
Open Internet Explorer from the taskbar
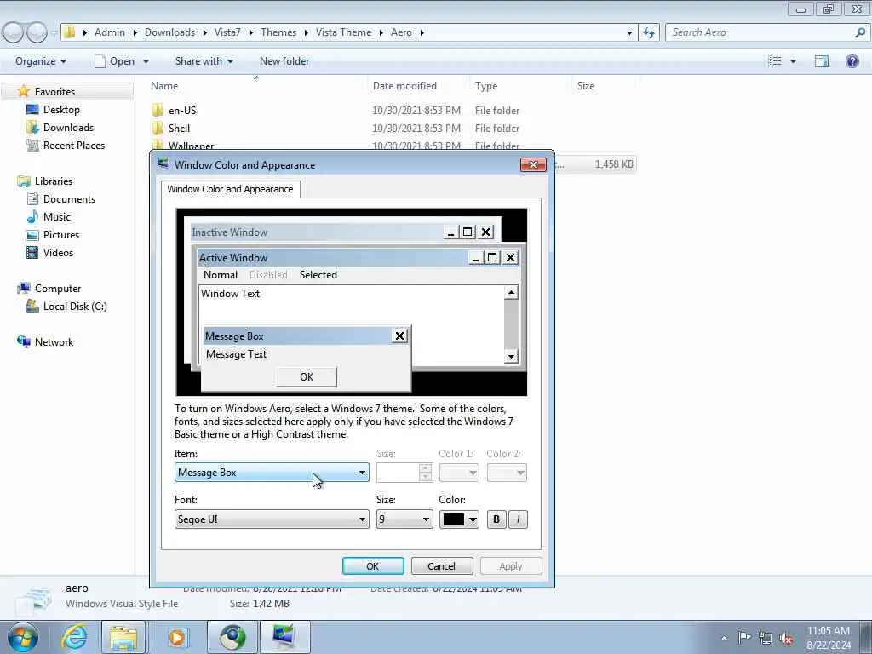point(75,637)
